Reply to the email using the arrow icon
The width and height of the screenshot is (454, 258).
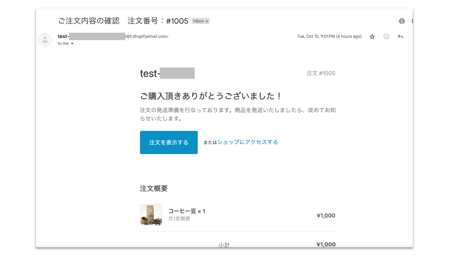400,37
